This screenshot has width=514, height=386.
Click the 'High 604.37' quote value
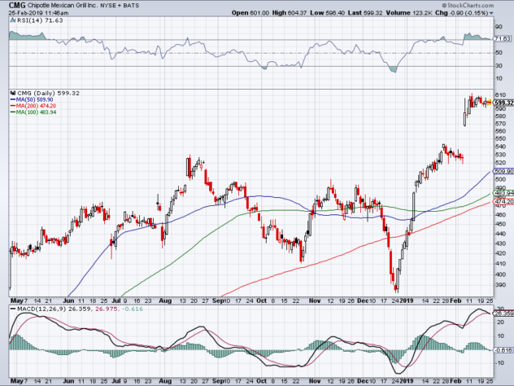pyautogui.click(x=290, y=13)
